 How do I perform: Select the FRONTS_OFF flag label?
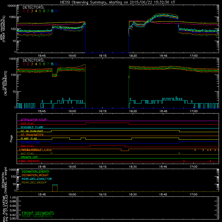point(29,157)
